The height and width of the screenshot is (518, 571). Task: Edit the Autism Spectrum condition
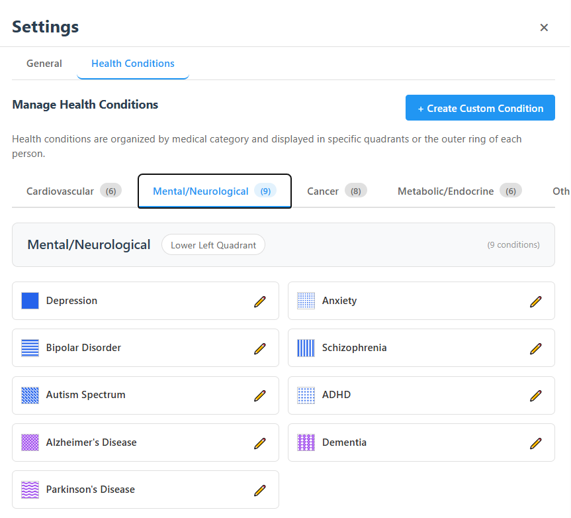coord(260,395)
